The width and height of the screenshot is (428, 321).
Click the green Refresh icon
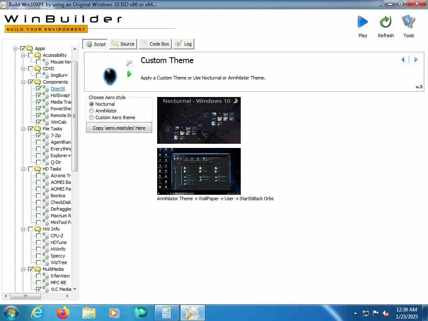[x=385, y=22]
